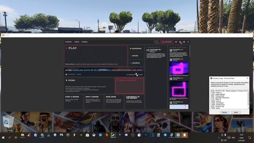This screenshot has height=143, width=254.
Task: Open File Explorer from taskbar
Action: (23, 135)
